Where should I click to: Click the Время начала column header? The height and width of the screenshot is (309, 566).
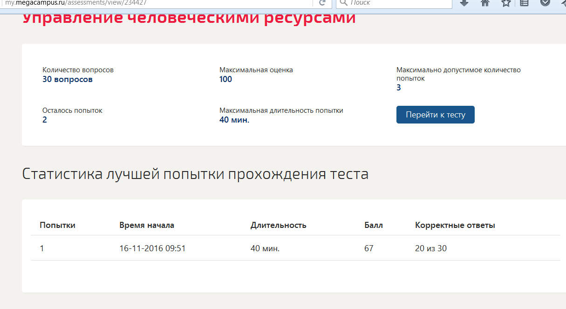click(x=147, y=226)
